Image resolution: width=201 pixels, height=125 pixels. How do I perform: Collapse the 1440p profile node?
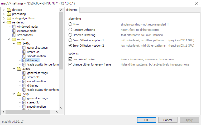(14, 43)
